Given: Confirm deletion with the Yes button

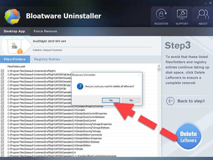Looking at the screenshot, I should coord(111,100).
